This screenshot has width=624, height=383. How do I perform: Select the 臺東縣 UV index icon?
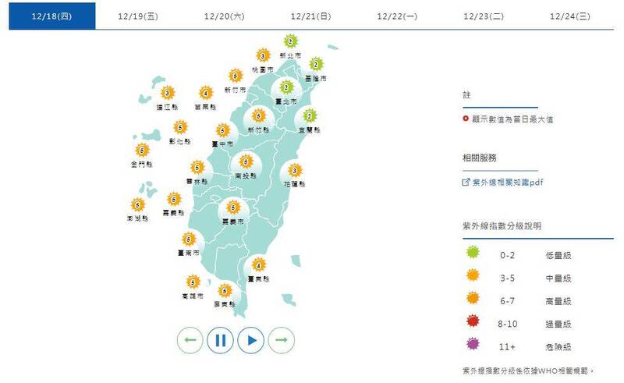click(258, 264)
